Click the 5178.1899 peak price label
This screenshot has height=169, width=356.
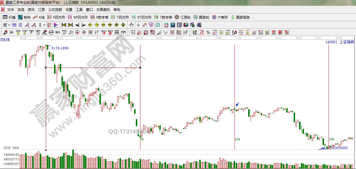point(60,48)
